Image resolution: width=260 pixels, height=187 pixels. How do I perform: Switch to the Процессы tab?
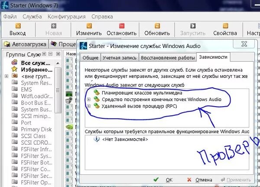[x=63, y=44]
